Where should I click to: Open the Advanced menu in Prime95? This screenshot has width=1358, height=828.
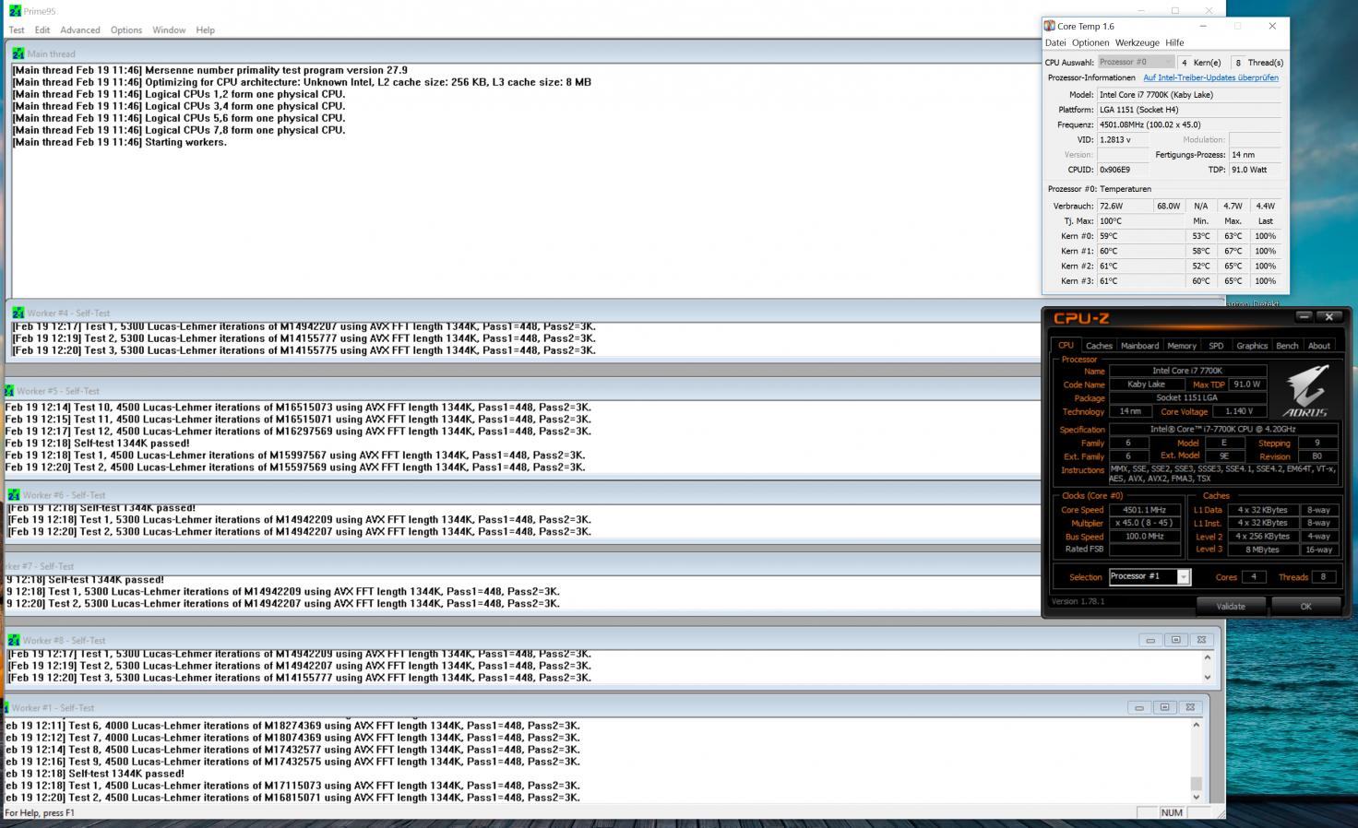tap(80, 30)
